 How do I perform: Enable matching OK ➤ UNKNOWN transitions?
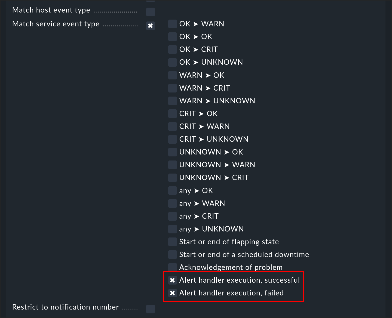172,62
